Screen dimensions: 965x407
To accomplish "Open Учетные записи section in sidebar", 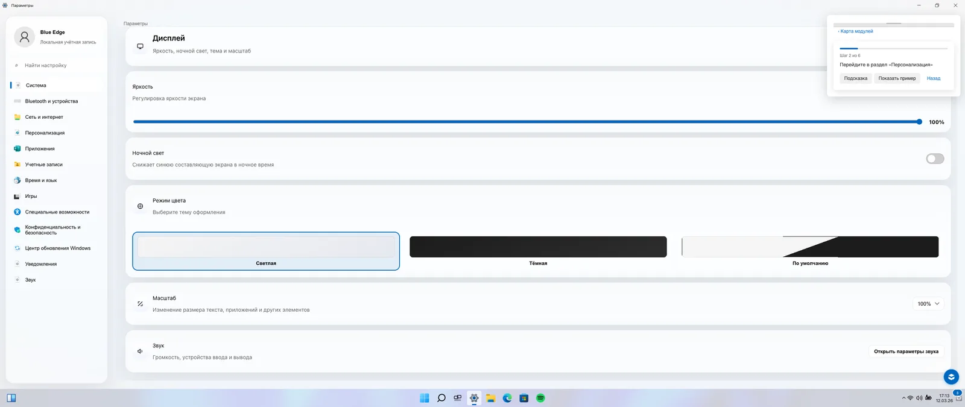I will click(43, 165).
